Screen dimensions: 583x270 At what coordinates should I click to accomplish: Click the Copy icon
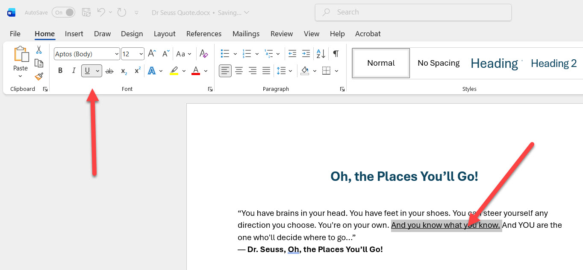pyautogui.click(x=39, y=63)
